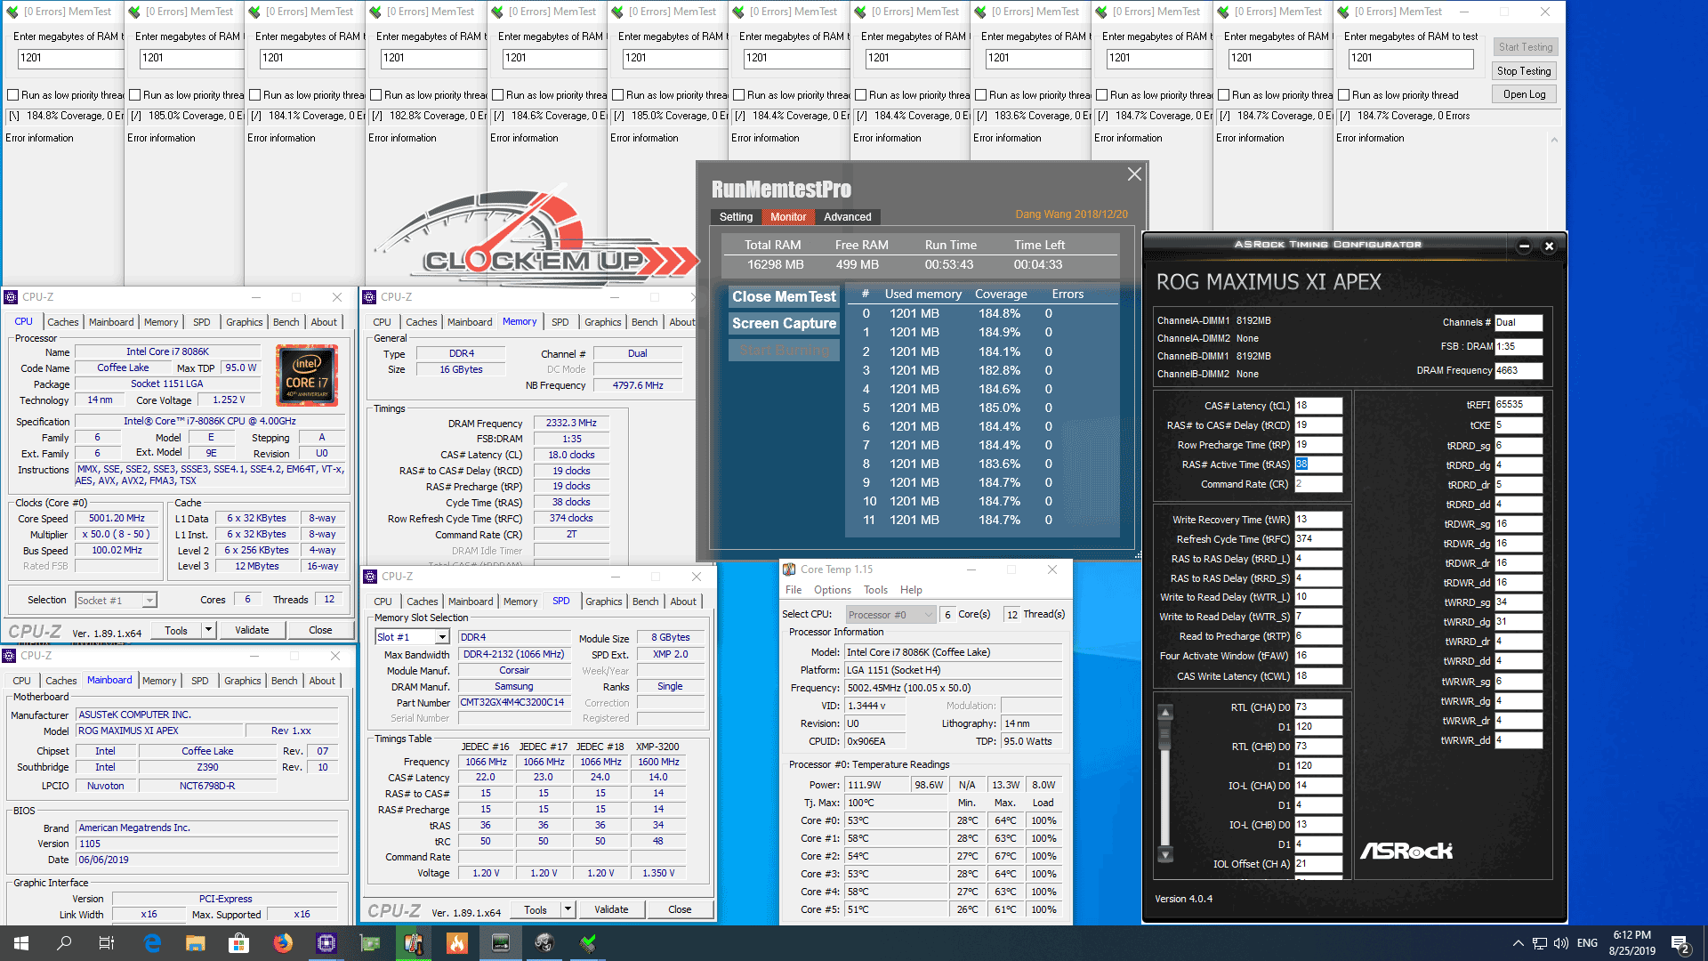The image size is (1708, 961).
Task: Check low priority thread in first MemTest window
Action: [x=13, y=95]
